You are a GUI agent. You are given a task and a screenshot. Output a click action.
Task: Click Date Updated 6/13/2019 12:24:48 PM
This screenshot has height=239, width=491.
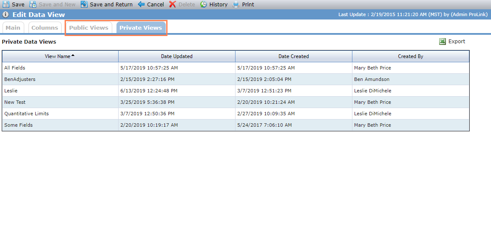coord(149,91)
